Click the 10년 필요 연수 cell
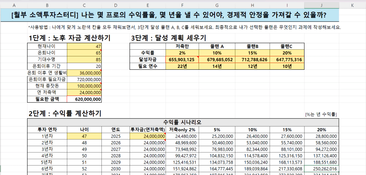This screenshot has height=175, width=366. [x=287, y=66]
